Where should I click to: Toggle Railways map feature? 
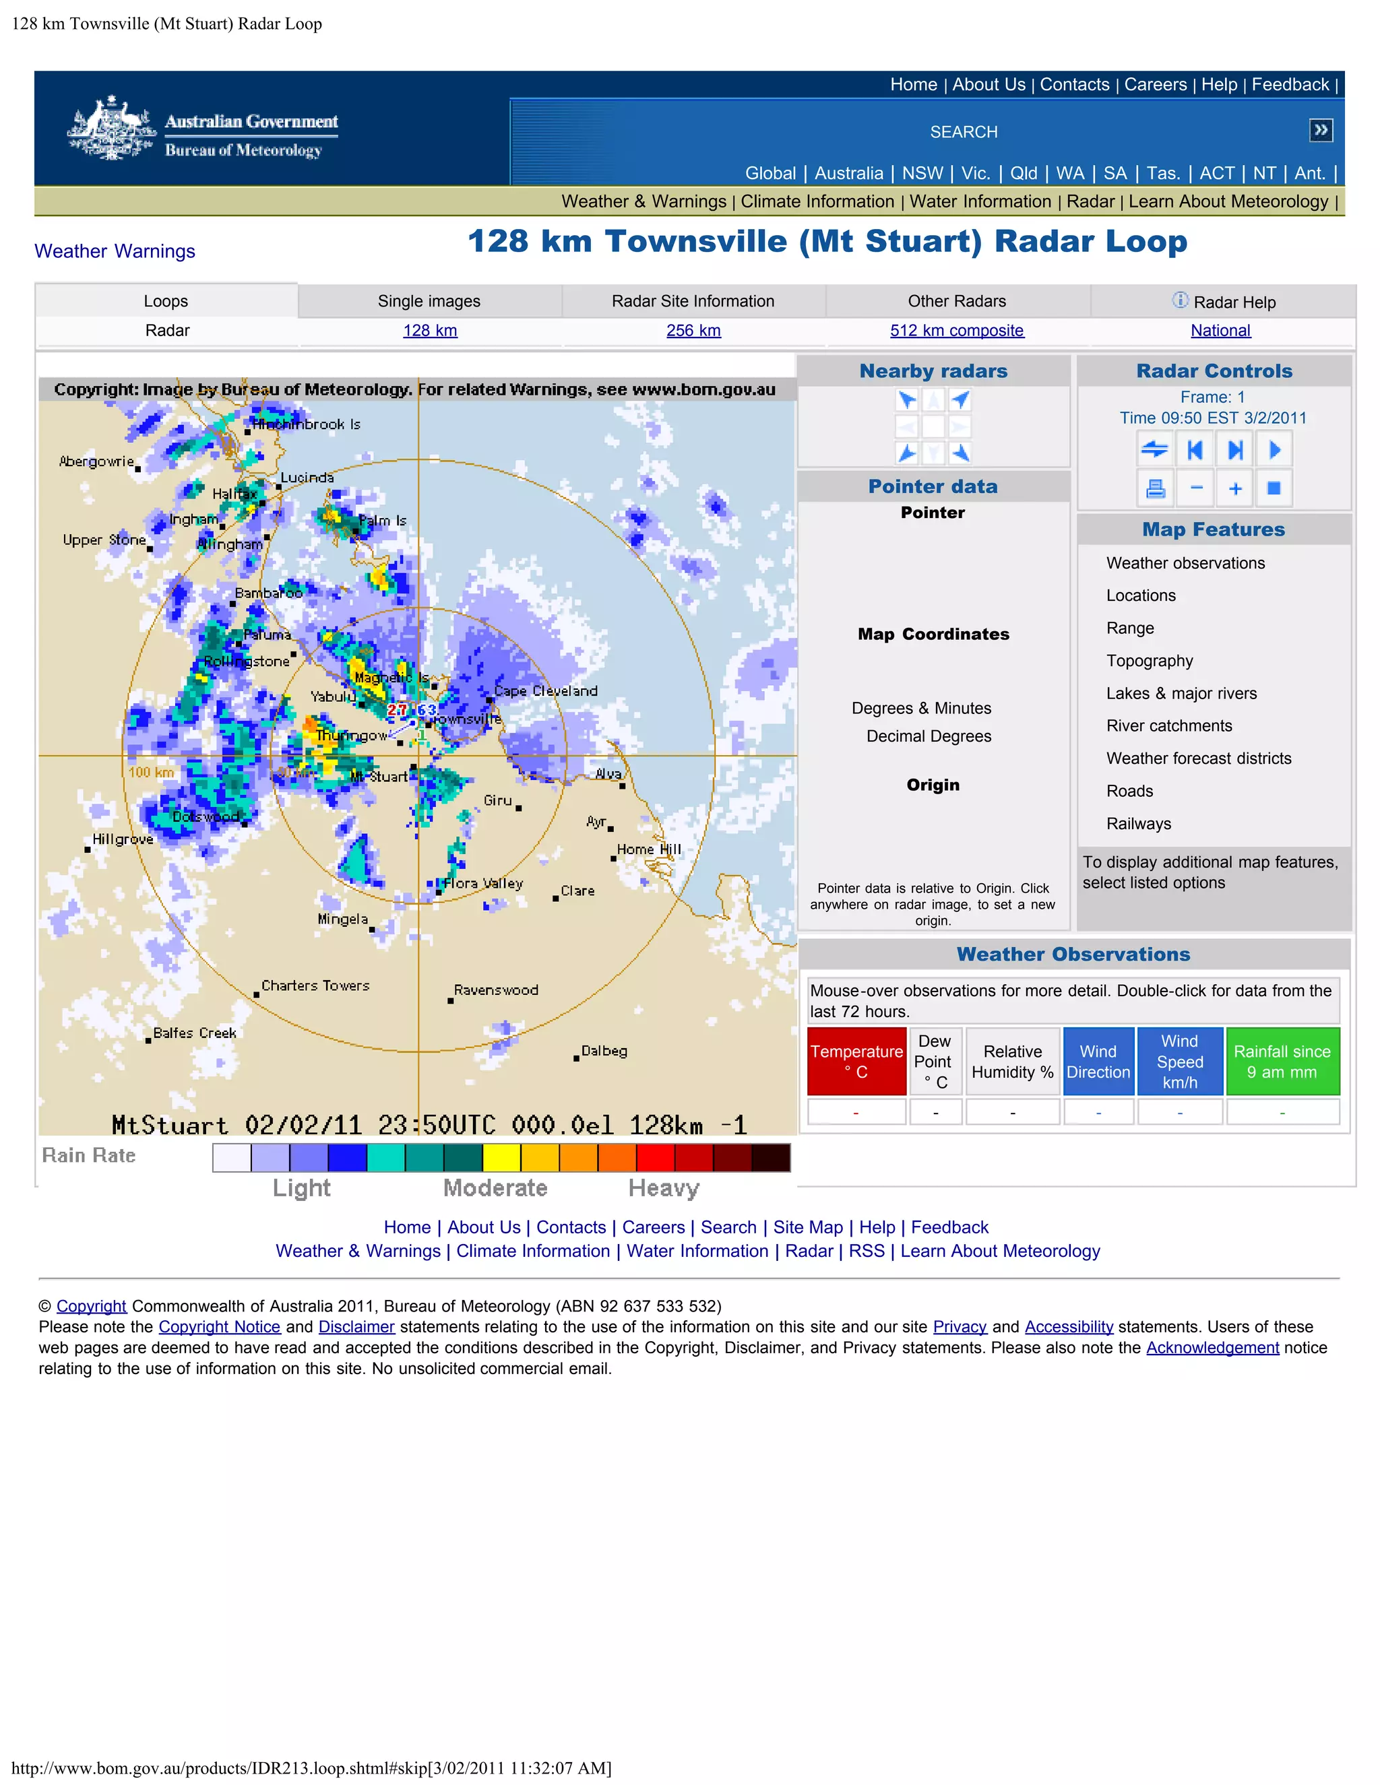coord(1138,824)
